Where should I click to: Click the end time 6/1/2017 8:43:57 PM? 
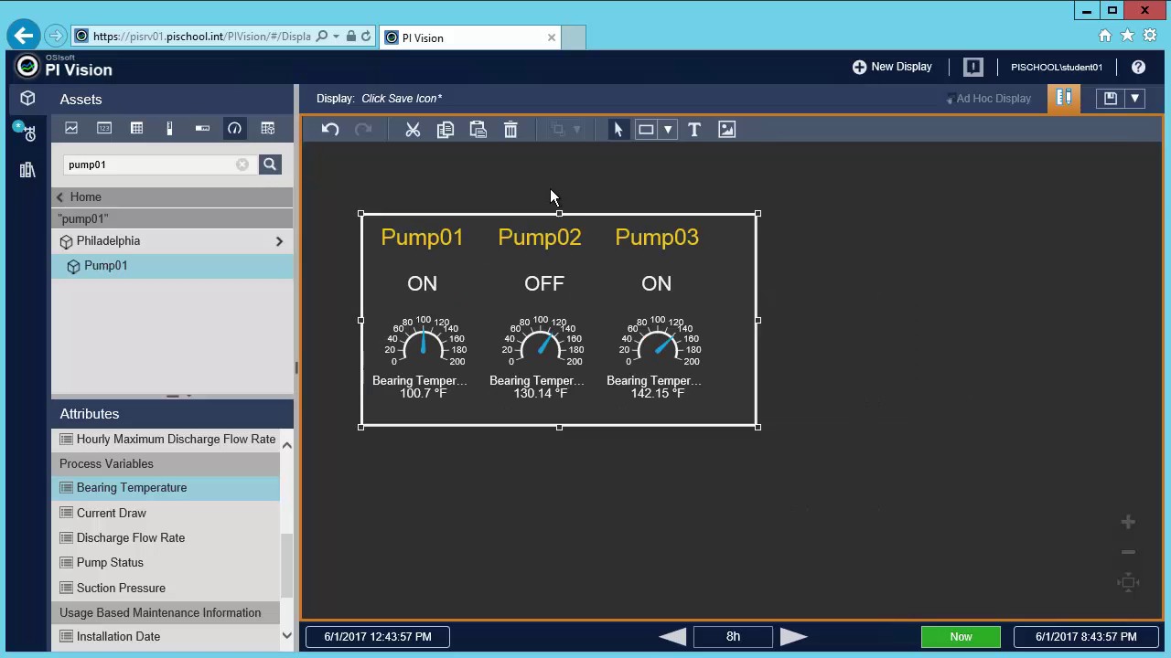[x=1086, y=637]
